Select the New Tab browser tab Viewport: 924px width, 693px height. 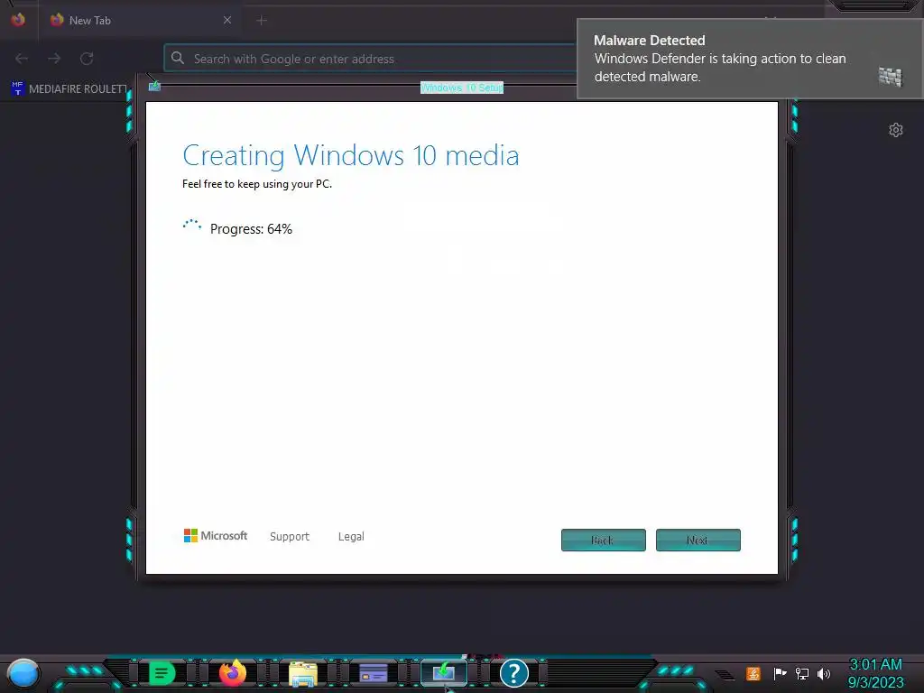click(142, 21)
